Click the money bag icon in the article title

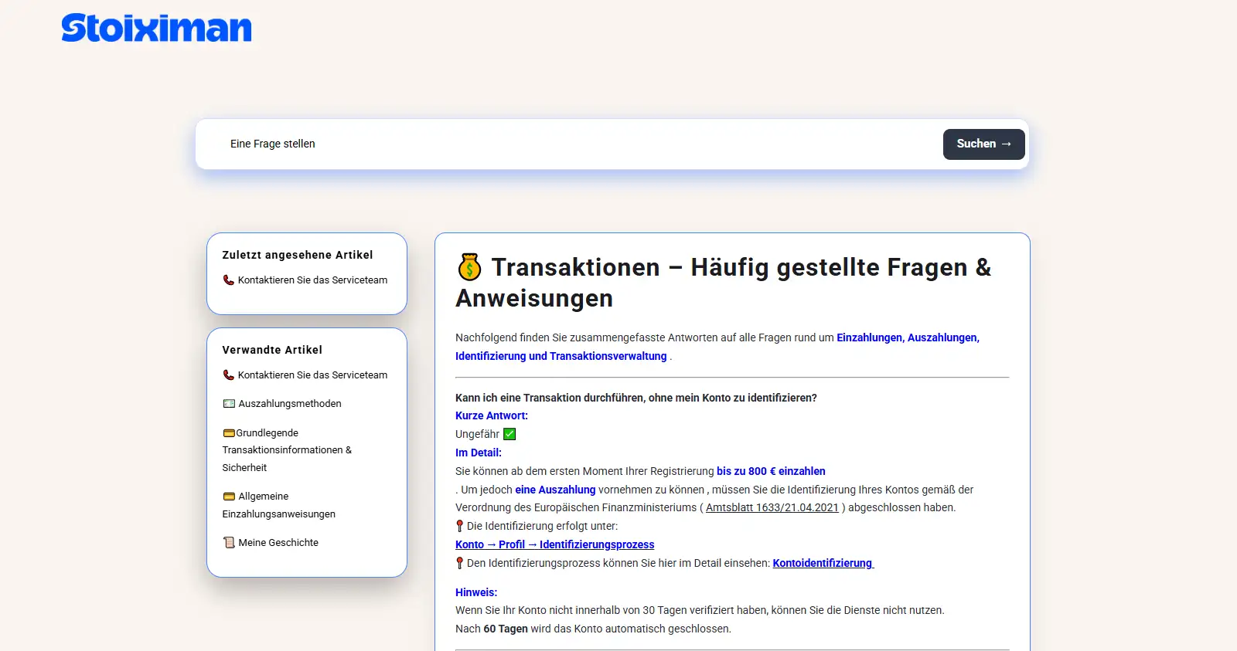(469, 267)
